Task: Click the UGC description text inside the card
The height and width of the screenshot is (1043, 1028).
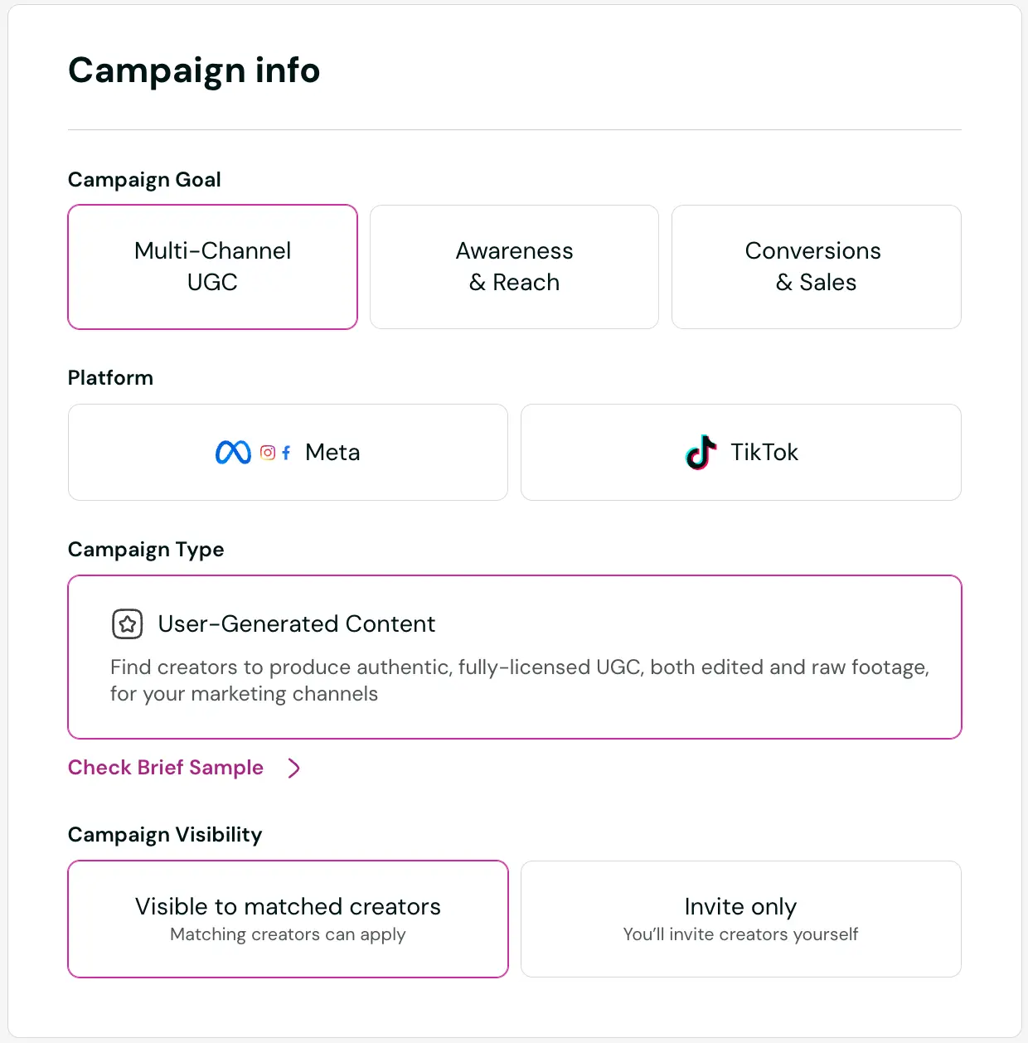Action: click(519, 680)
